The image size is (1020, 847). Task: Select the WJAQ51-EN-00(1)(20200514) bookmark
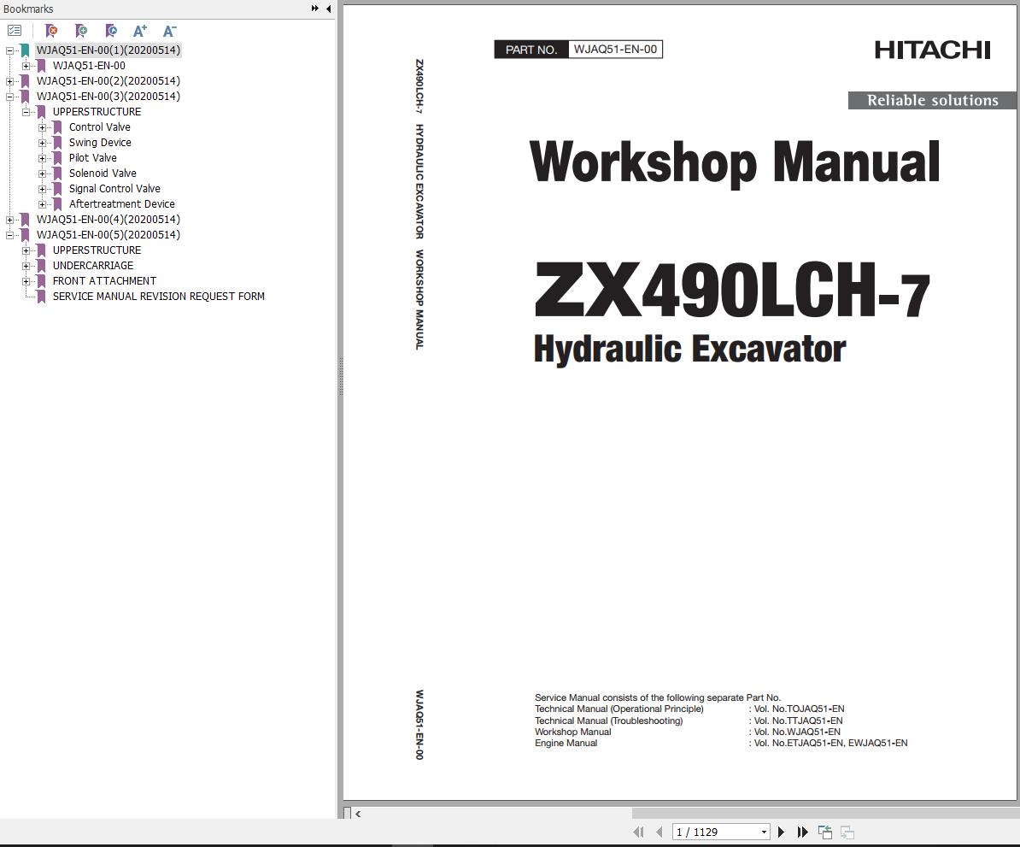108,50
